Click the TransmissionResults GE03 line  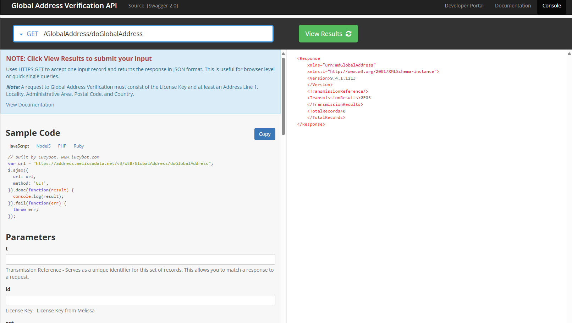click(x=339, y=98)
